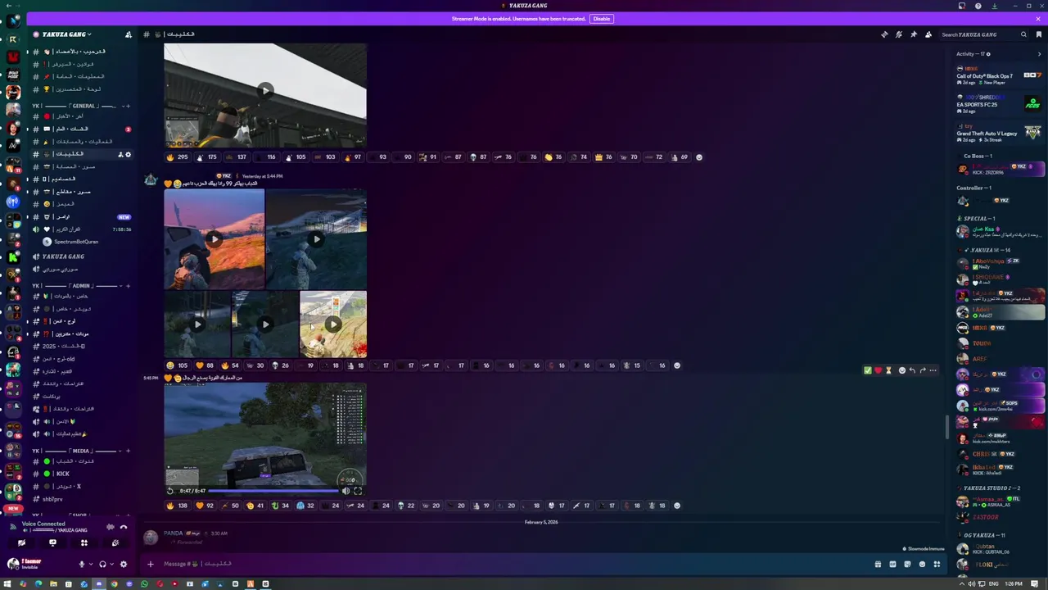Toggle noise suppression waveform icon
Screen dimensions: 1048x590
click(111, 527)
